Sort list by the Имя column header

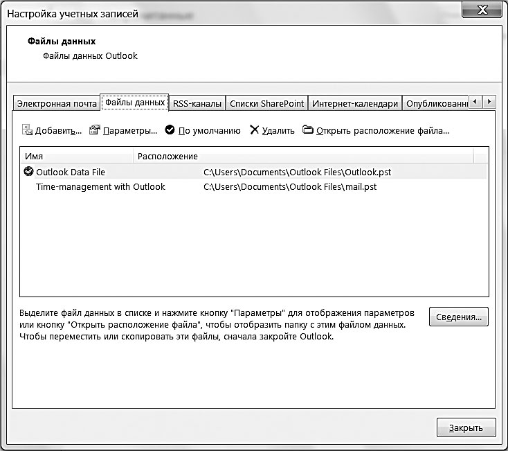coord(77,156)
